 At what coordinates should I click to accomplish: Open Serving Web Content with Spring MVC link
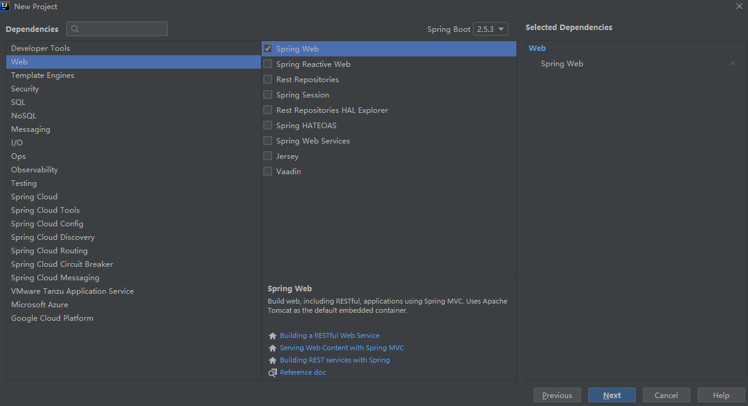342,348
